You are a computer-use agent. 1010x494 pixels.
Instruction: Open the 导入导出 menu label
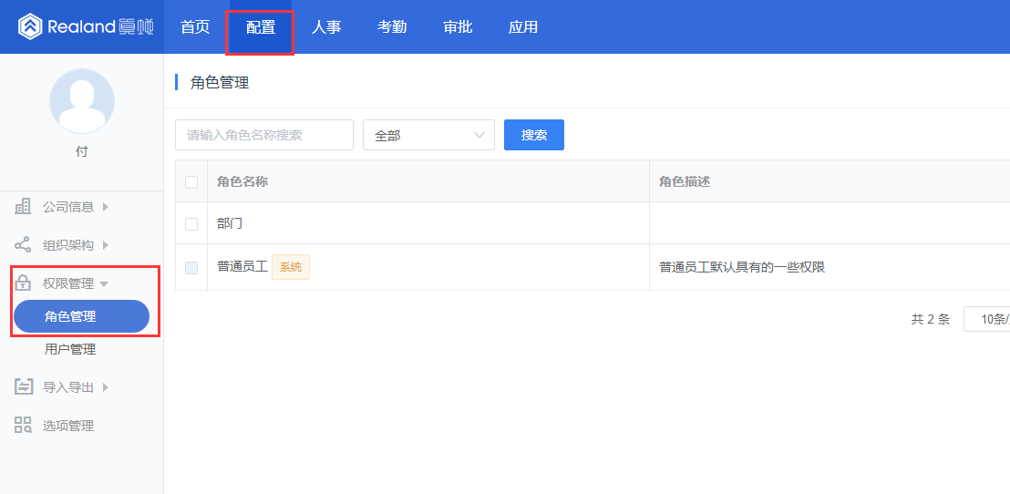[68, 387]
